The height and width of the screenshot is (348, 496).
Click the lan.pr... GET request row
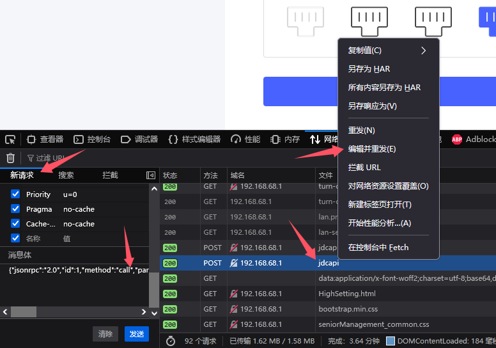pos(249,217)
